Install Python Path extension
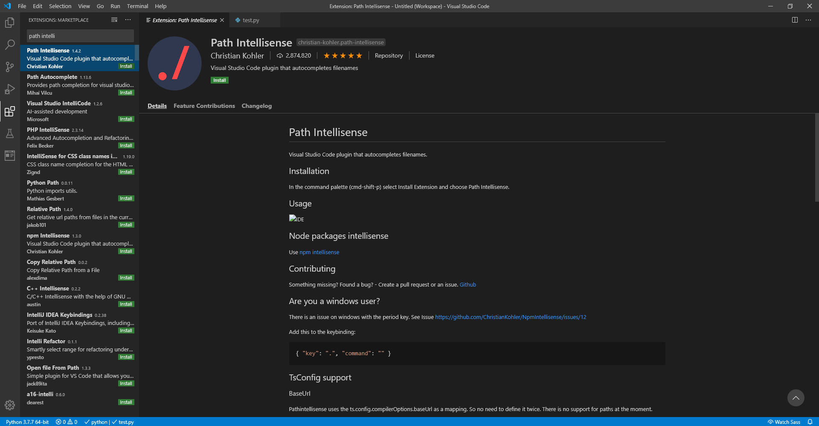819x426 pixels. pos(126,198)
